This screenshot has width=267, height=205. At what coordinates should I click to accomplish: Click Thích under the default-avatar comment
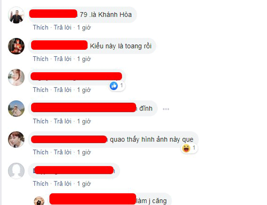pyautogui.click(x=40, y=183)
